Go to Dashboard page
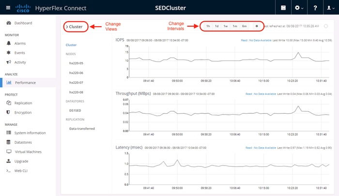Image resolution: width=339 pixels, height=196 pixels. [23, 23]
